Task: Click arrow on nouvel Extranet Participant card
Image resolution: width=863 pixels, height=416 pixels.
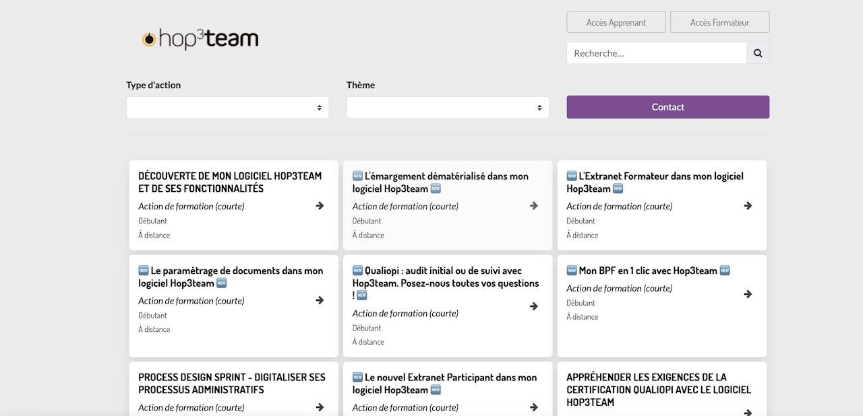Action: click(x=534, y=407)
